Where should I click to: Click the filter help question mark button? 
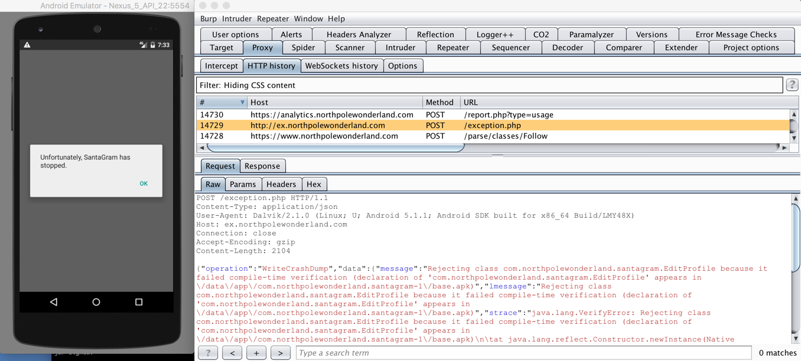coord(792,85)
